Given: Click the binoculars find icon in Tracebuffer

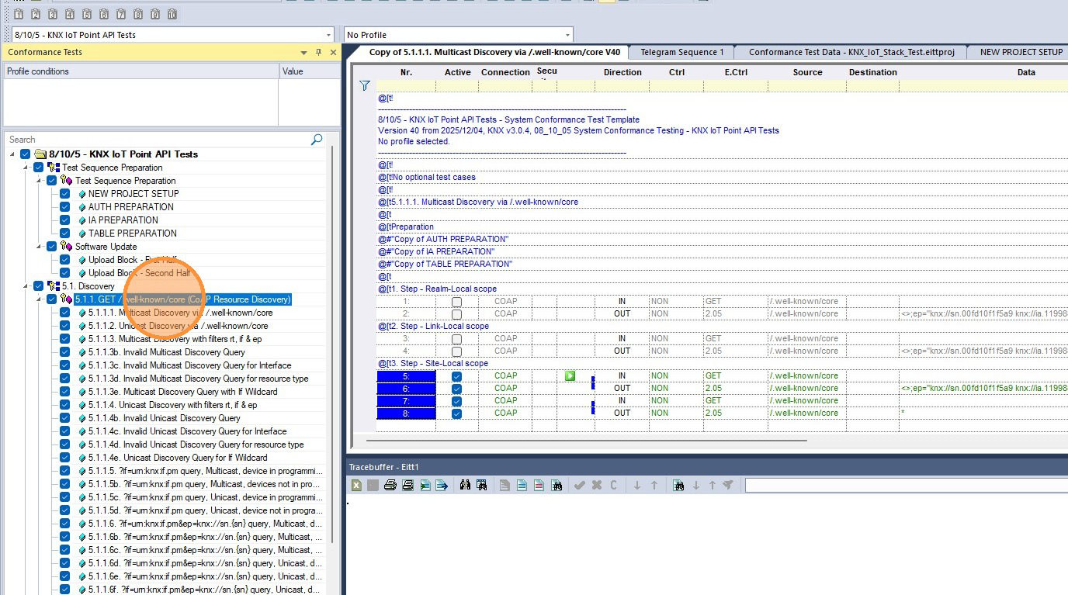Looking at the screenshot, I should click(466, 486).
